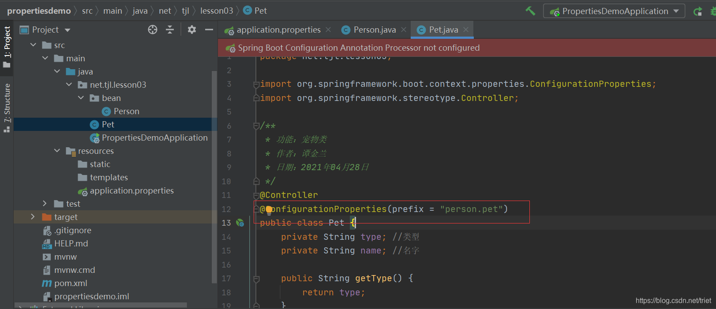The width and height of the screenshot is (716, 309).
Task: Collapse the java source folder
Action: pos(57,71)
